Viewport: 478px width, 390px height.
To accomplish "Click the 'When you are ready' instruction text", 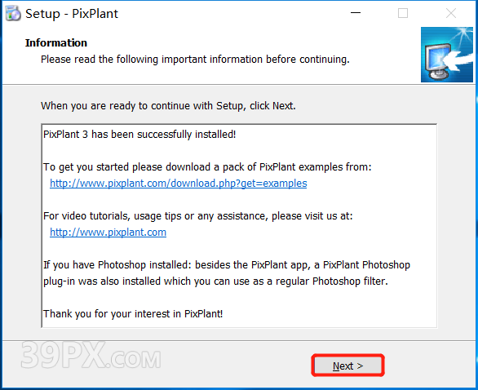I will coord(168,106).
